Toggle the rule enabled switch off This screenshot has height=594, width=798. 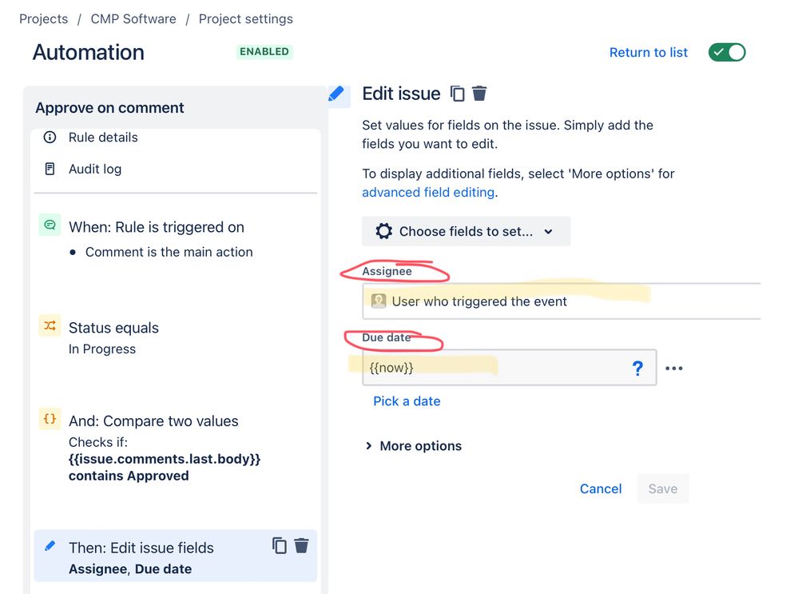(727, 53)
